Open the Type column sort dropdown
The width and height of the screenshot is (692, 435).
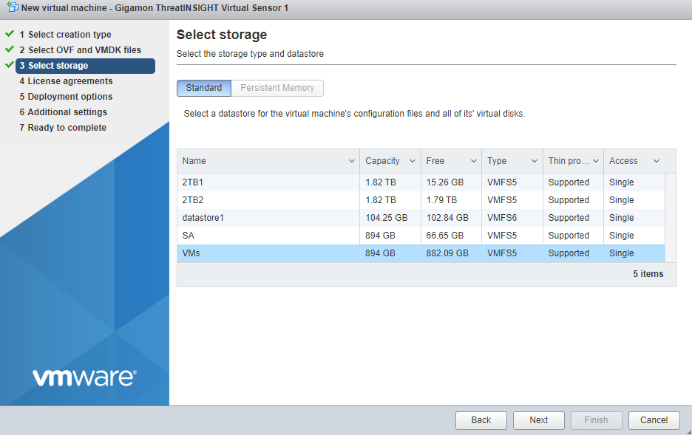pyautogui.click(x=534, y=160)
